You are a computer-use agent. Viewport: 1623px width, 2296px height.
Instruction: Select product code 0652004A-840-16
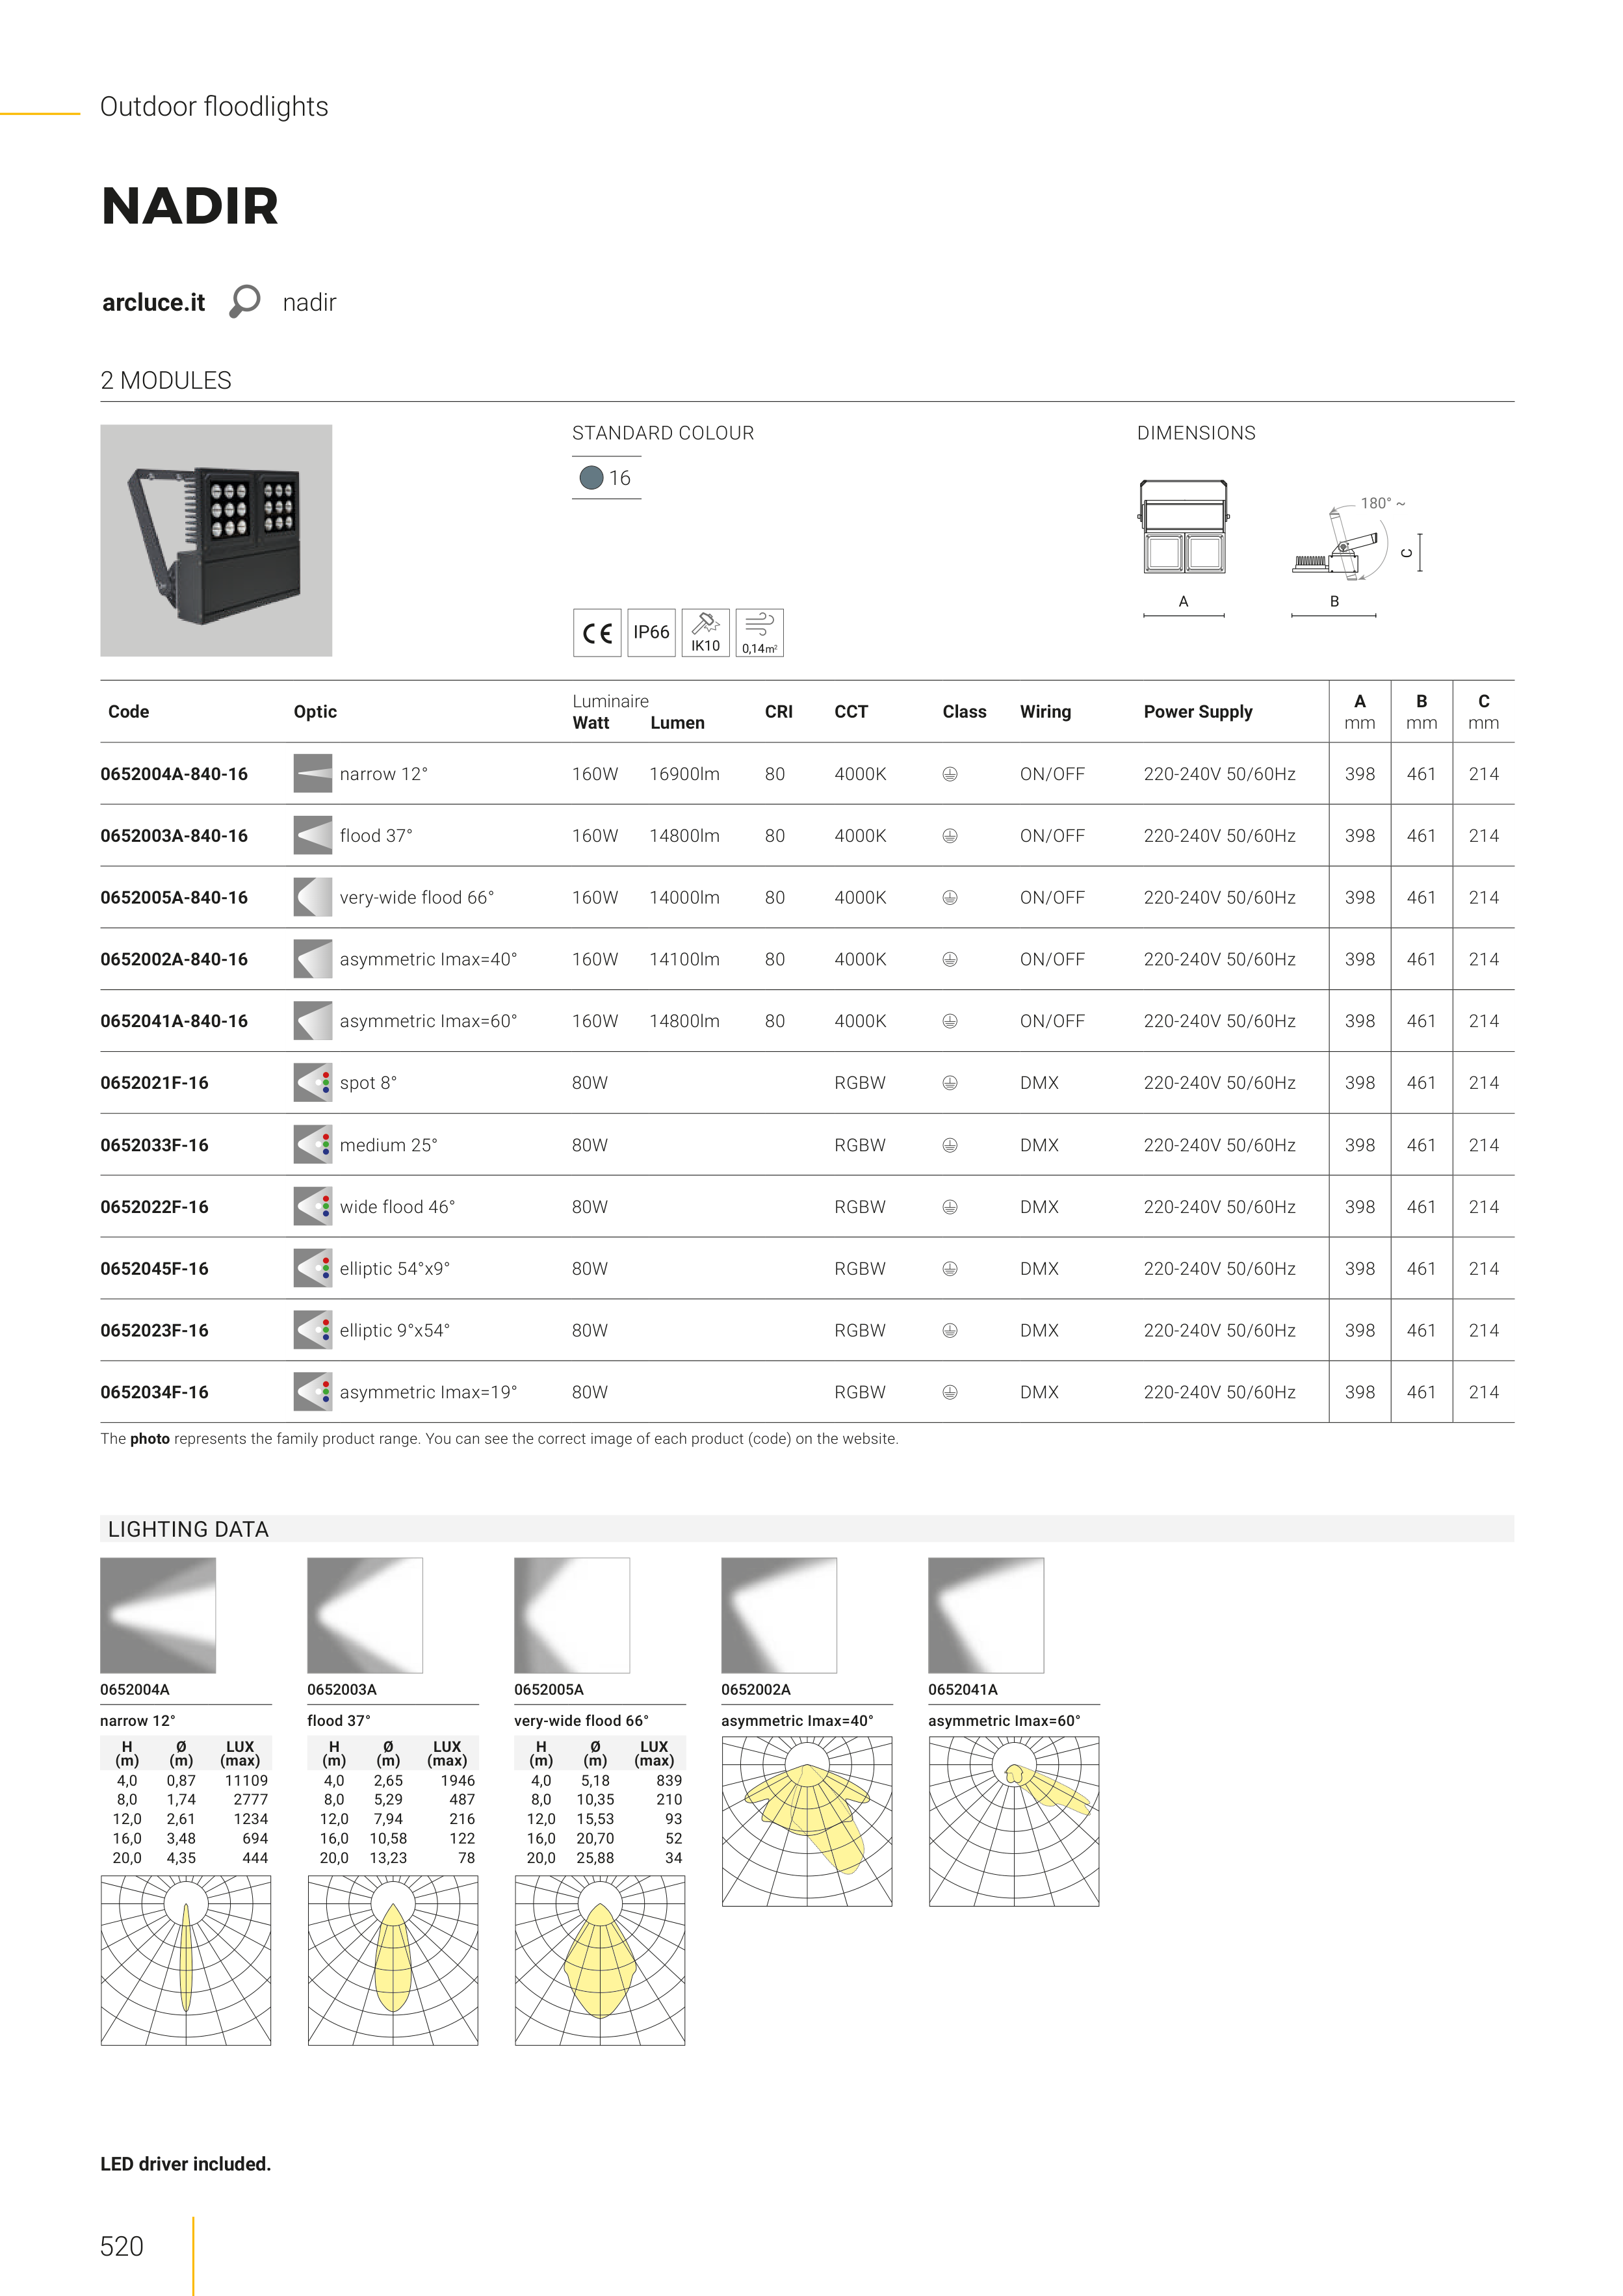tap(174, 774)
